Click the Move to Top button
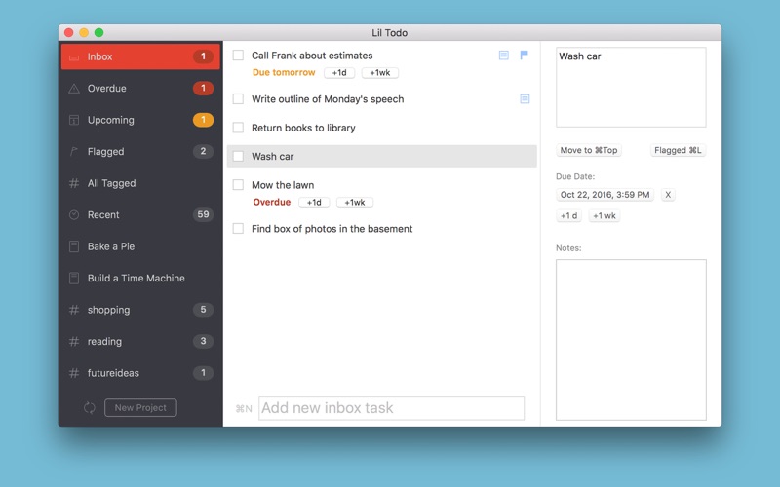The height and width of the screenshot is (487, 780). point(589,150)
